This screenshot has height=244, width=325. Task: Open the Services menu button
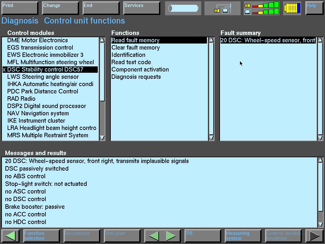142,8
